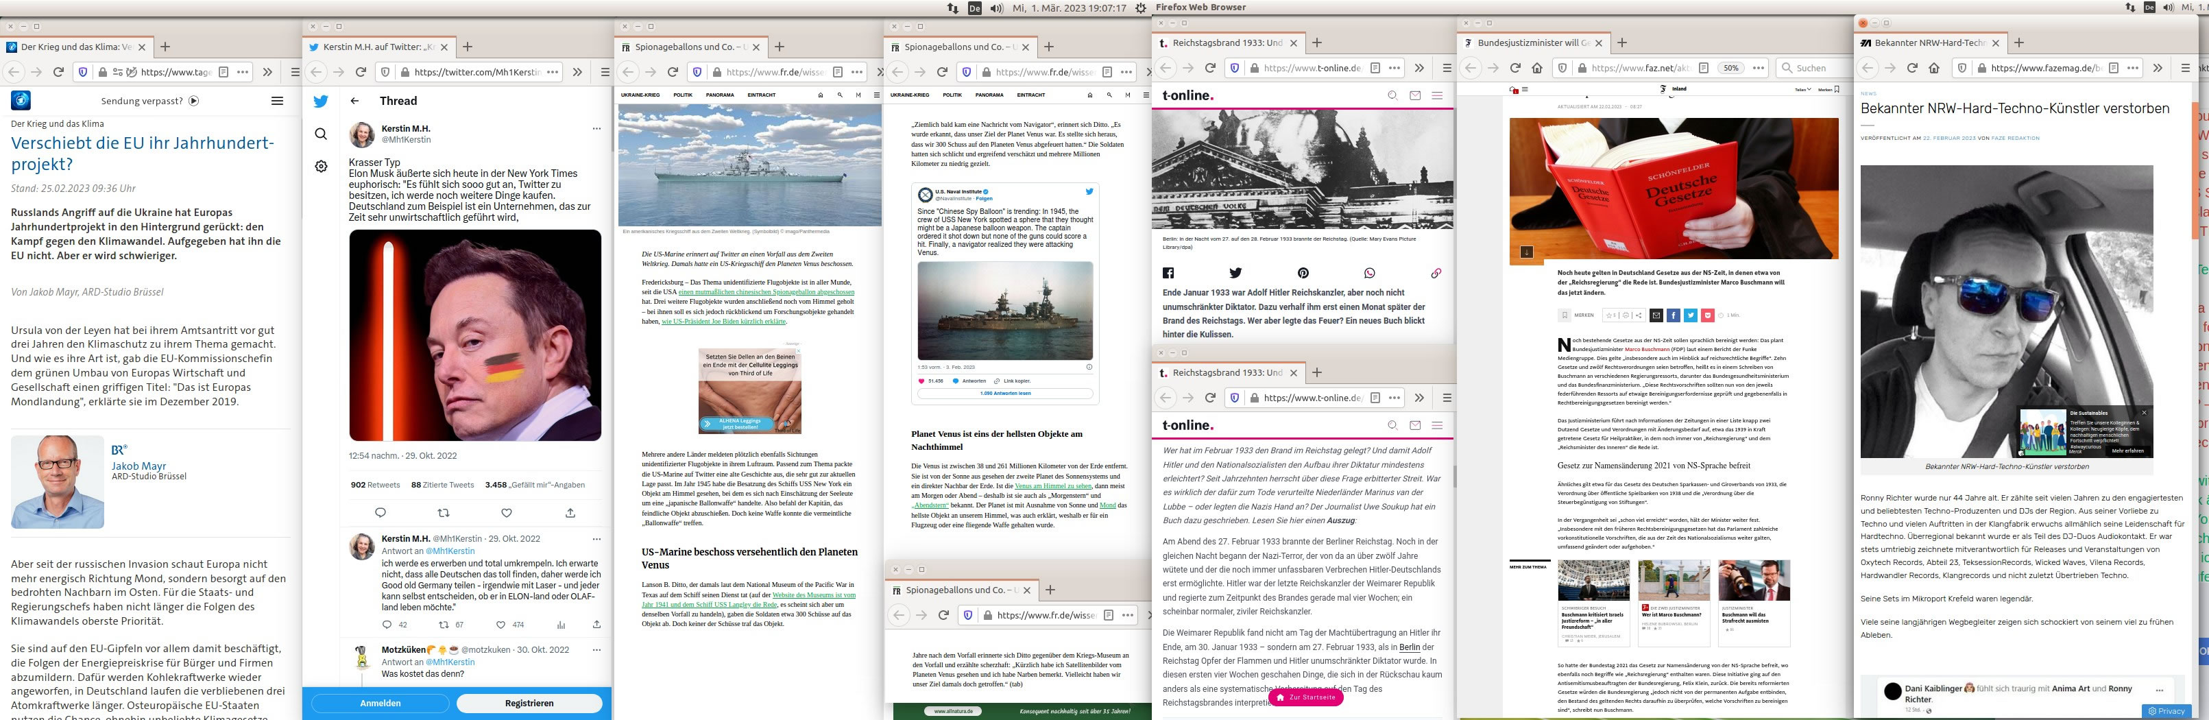Expand toolbar overflow chevron in fazemag window
The width and height of the screenshot is (2209, 720).
click(2158, 68)
